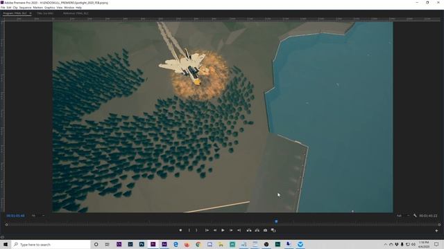Open the Graphics menu

click(50, 8)
